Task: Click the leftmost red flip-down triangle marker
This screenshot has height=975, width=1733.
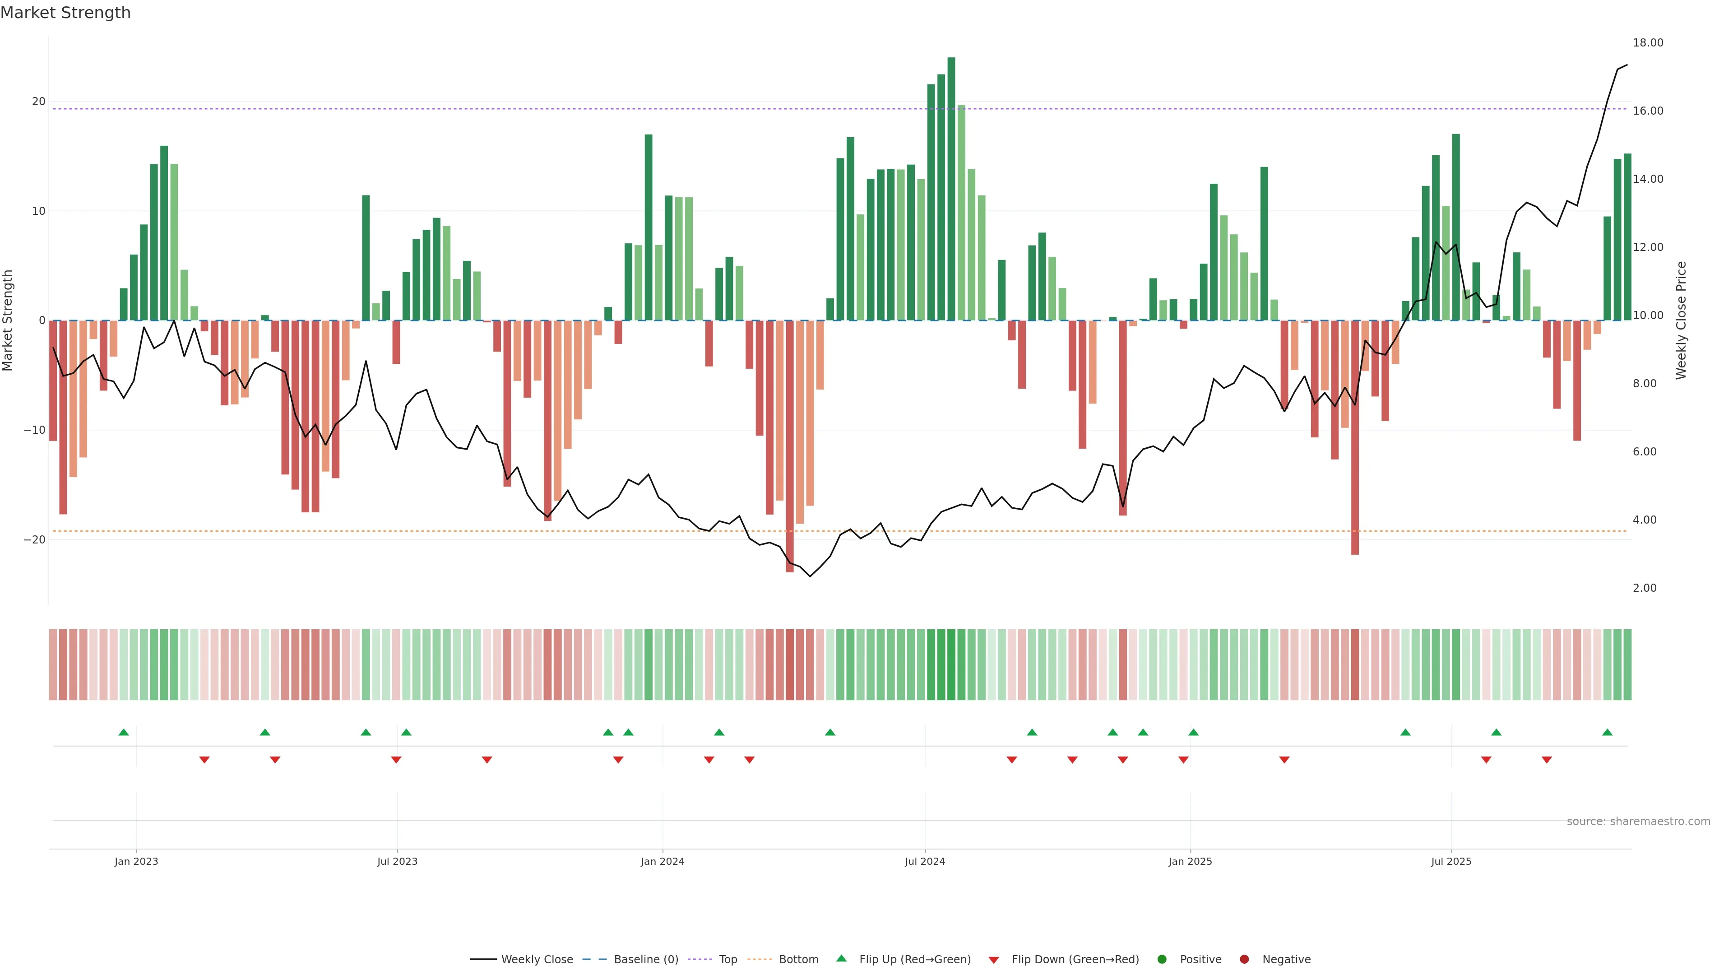Action: pos(204,760)
